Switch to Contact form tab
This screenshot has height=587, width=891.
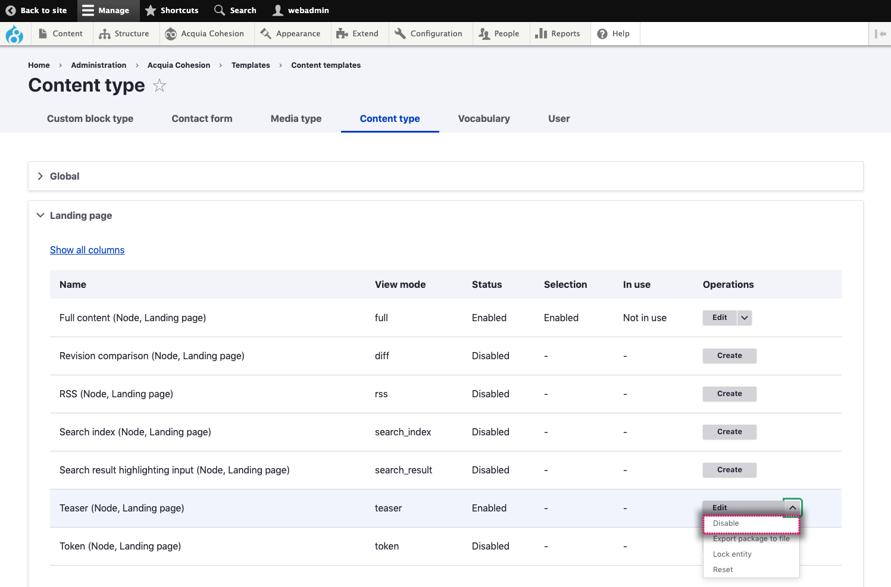click(x=202, y=119)
